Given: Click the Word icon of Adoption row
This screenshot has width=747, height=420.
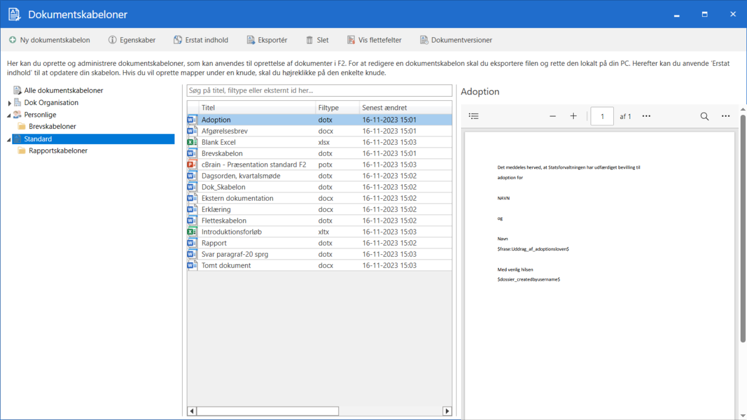Looking at the screenshot, I should [192, 120].
